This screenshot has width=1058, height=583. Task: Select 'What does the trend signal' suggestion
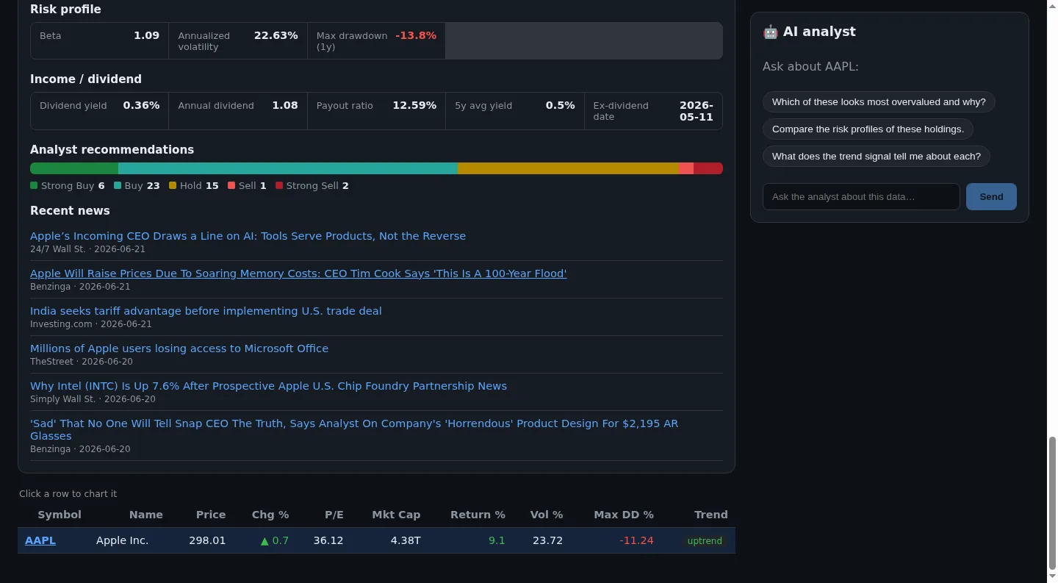point(877,157)
